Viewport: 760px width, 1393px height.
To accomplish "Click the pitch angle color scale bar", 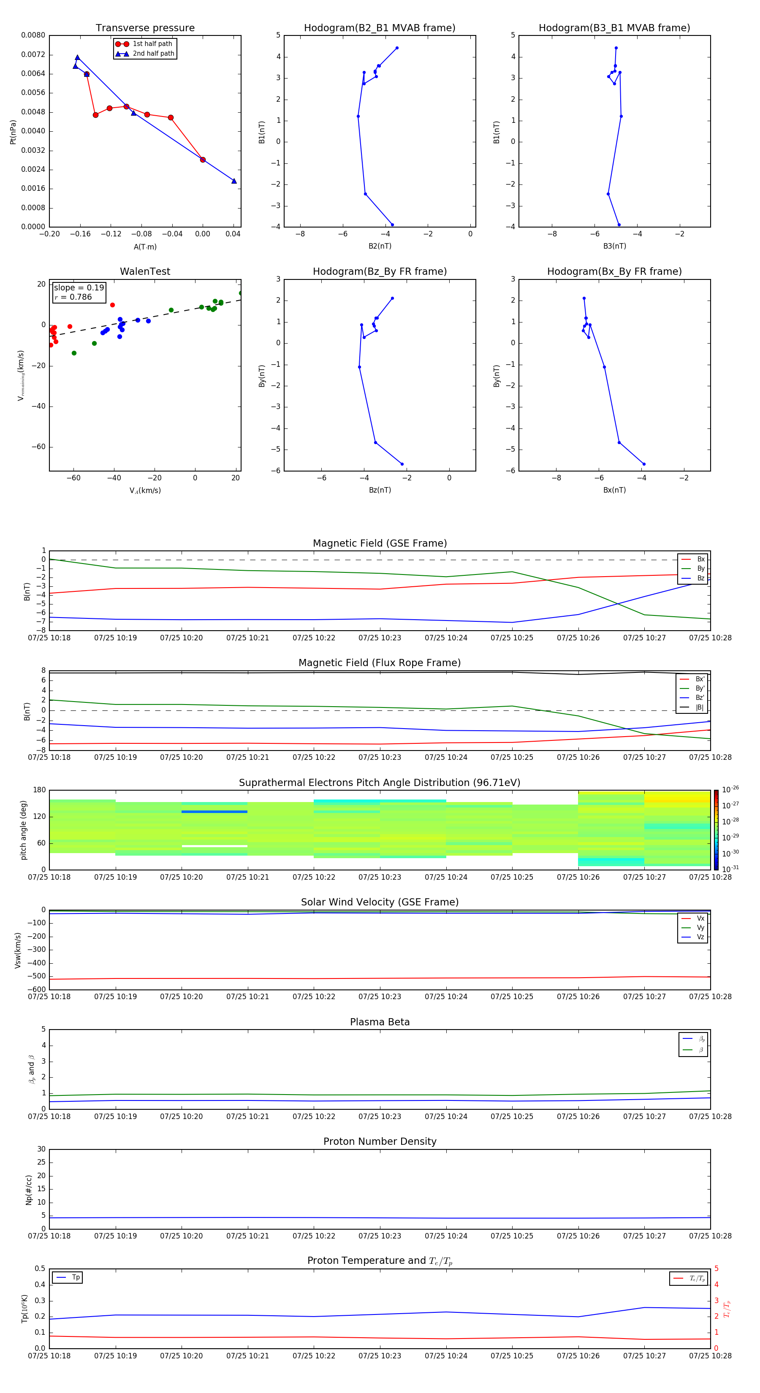I will click(716, 830).
